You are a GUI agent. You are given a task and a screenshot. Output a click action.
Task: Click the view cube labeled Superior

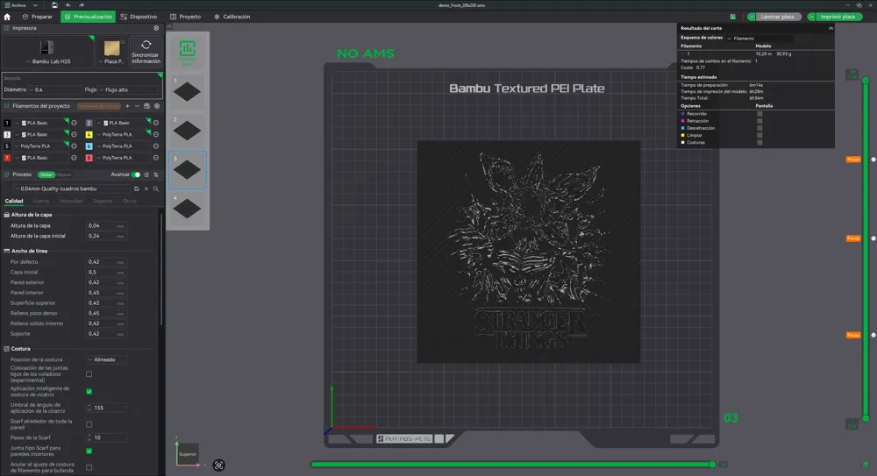pyautogui.click(x=188, y=454)
